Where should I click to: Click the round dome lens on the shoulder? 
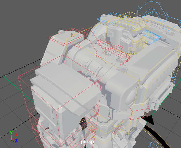(x=131, y=98)
